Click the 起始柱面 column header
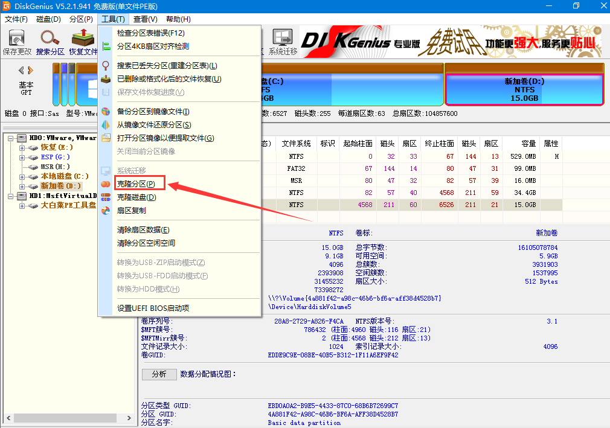 coord(358,144)
